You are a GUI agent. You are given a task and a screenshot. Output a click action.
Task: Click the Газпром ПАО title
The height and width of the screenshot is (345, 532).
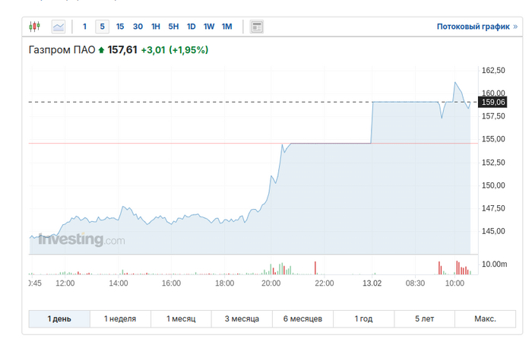[x=62, y=50]
